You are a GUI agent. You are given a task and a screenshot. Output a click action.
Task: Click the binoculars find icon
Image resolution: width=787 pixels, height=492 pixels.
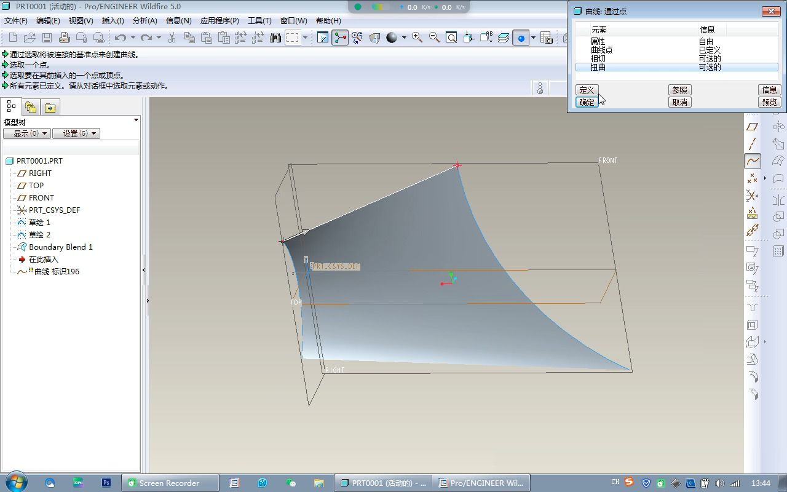tap(275, 38)
